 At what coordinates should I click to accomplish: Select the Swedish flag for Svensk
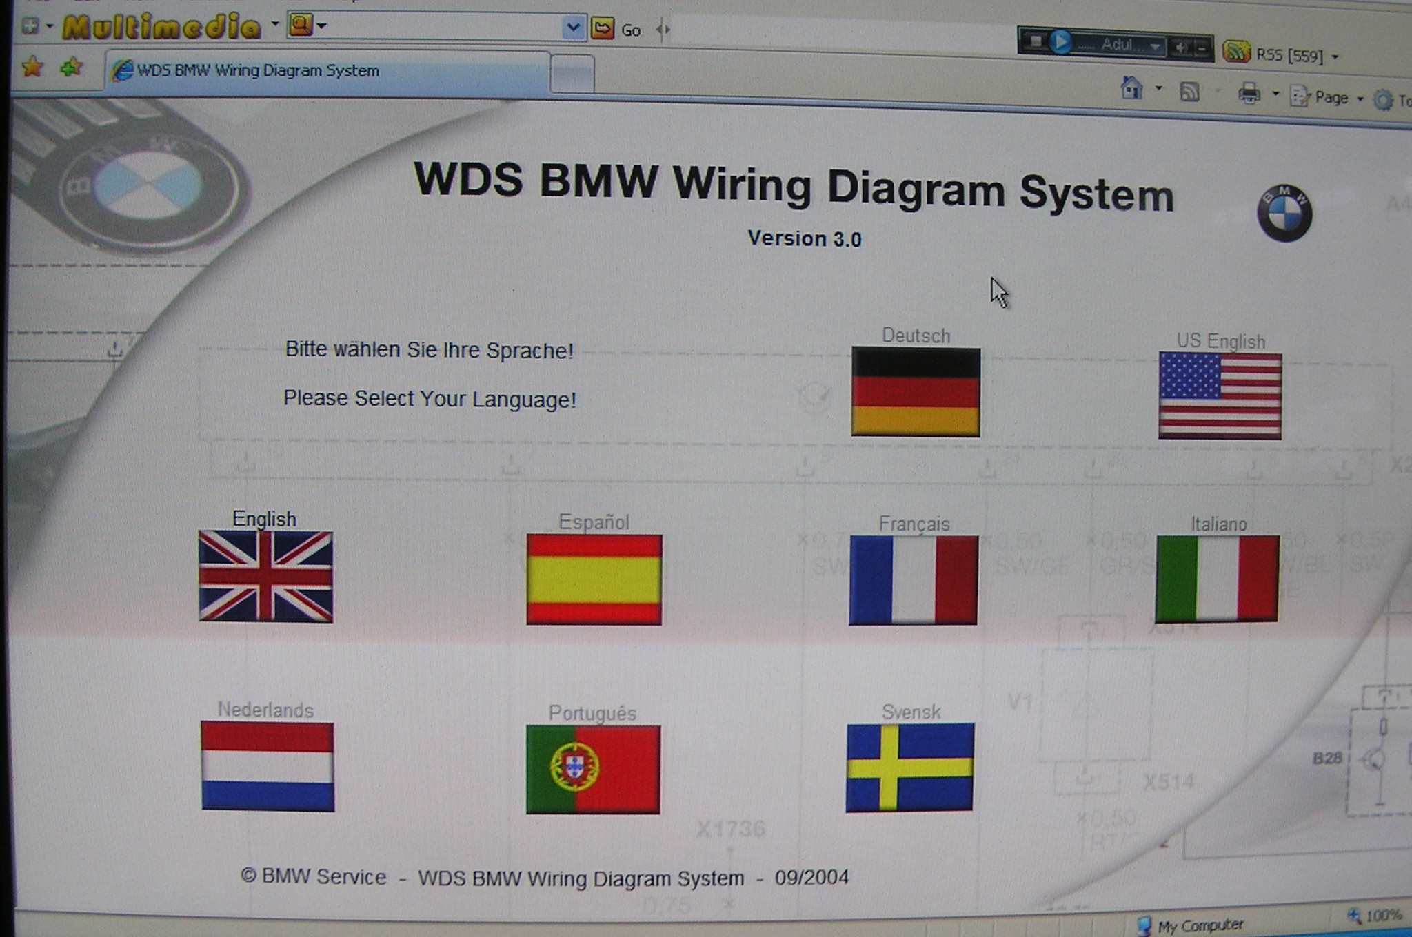point(909,767)
